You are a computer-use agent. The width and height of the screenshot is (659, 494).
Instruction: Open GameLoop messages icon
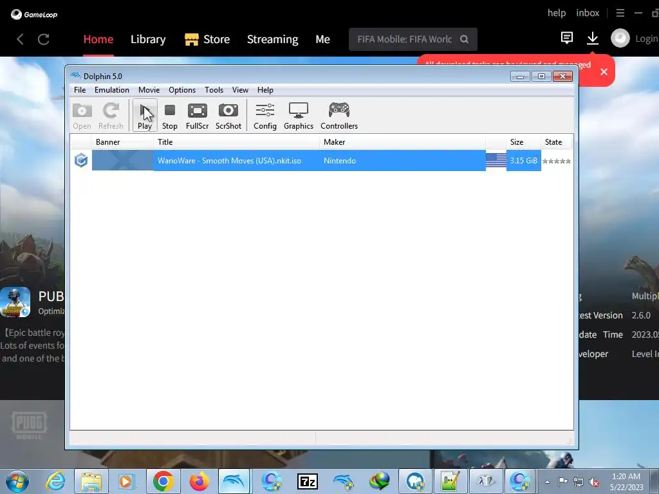click(566, 38)
